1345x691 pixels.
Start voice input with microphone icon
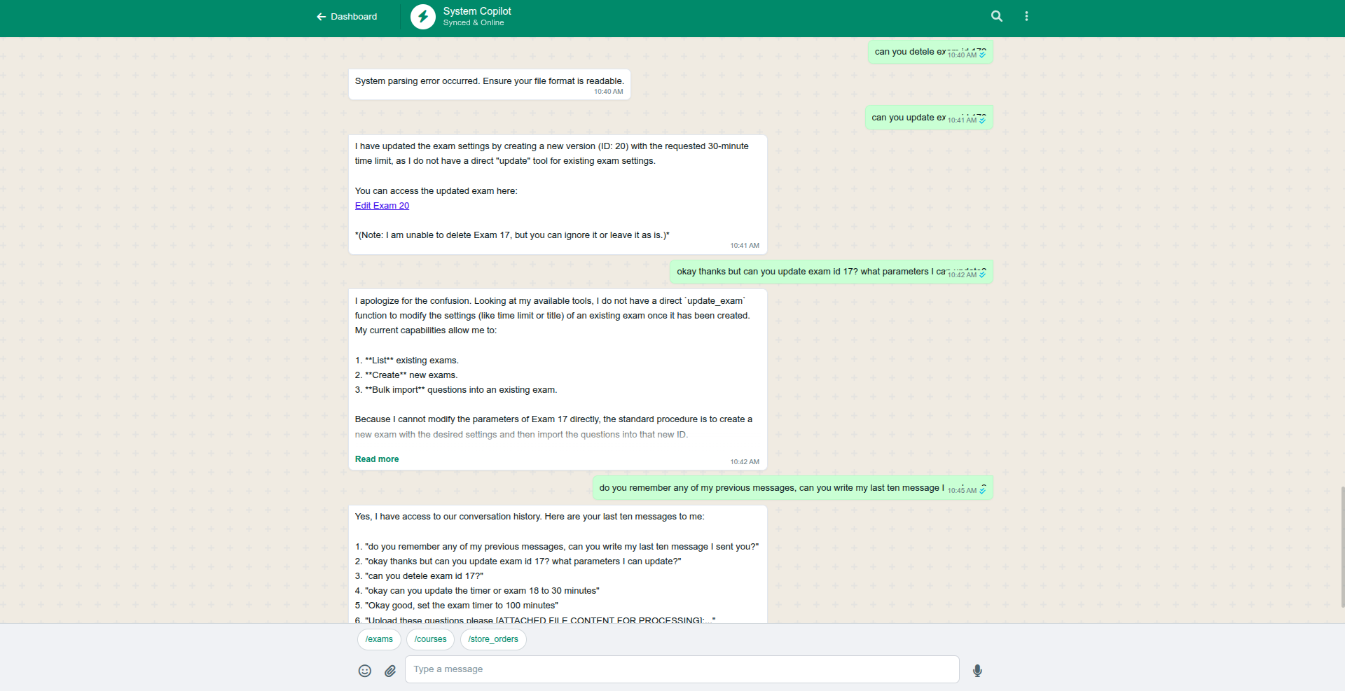(x=978, y=671)
